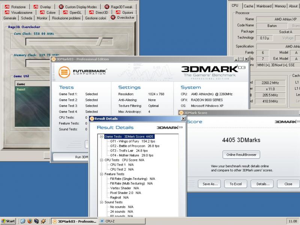Image resolution: width=300 pixels, height=225 pixels.
Task: Show the About tab in CPU-Z
Action: [x=293, y=6]
